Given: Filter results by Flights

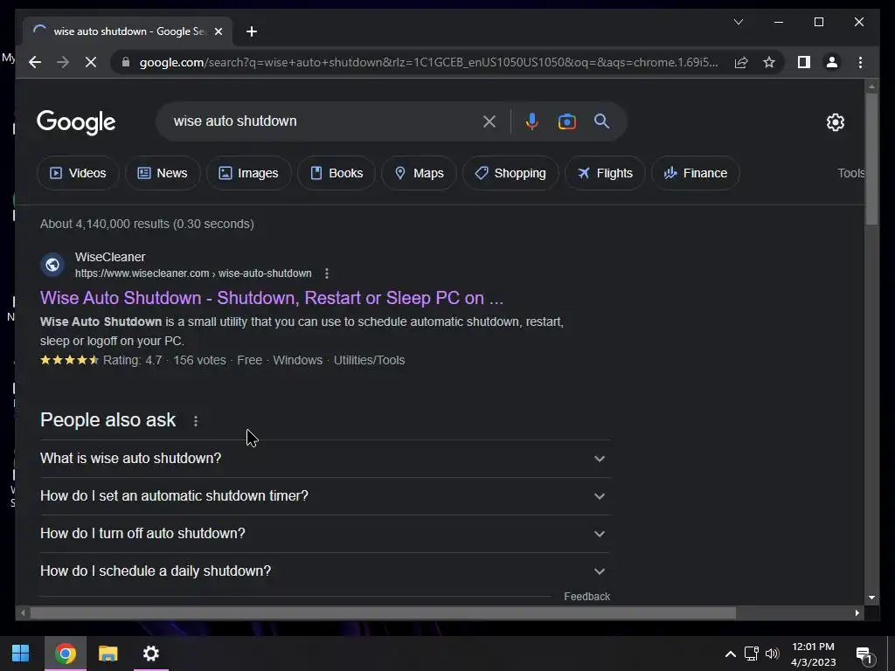Looking at the screenshot, I should [x=605, y=173].
